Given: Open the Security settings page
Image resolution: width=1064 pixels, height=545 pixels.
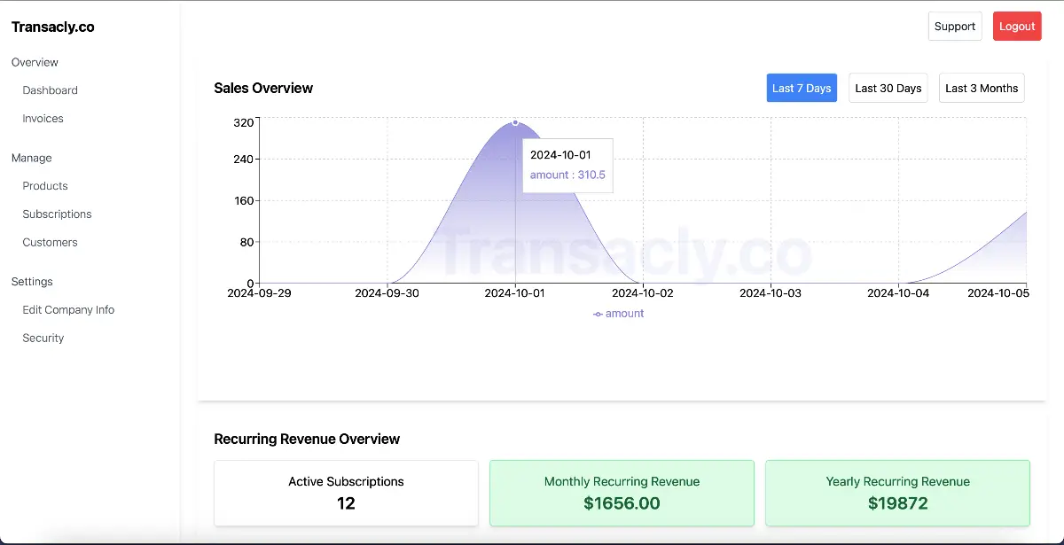Looking at the screenshot, I should pos(43,339).
